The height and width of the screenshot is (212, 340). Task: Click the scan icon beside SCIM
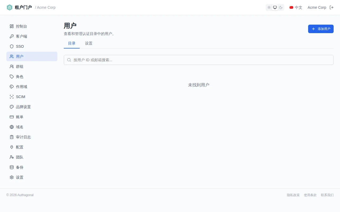(12, 97)
